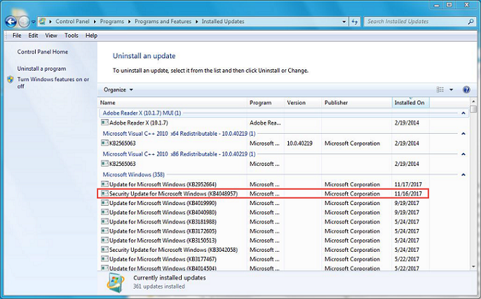481x299 pixels.
Task: Click the refresh icon beside address bar
Action: tap(355, 21)
